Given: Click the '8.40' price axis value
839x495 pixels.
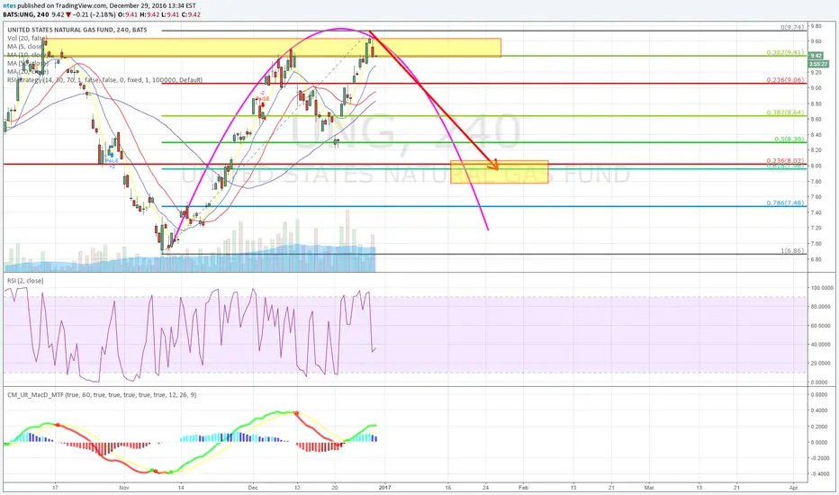Looking at the screenshot, I should tap(816, 135).
